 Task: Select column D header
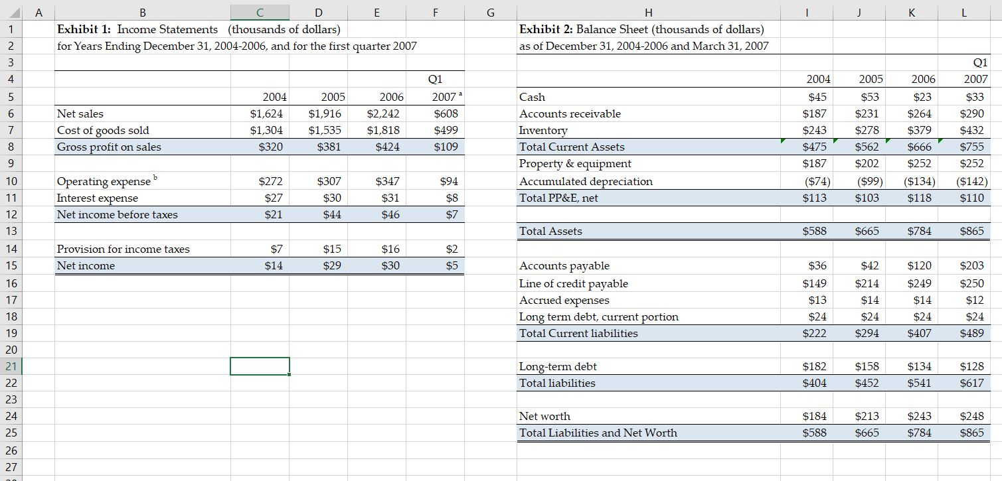point(319,11)
